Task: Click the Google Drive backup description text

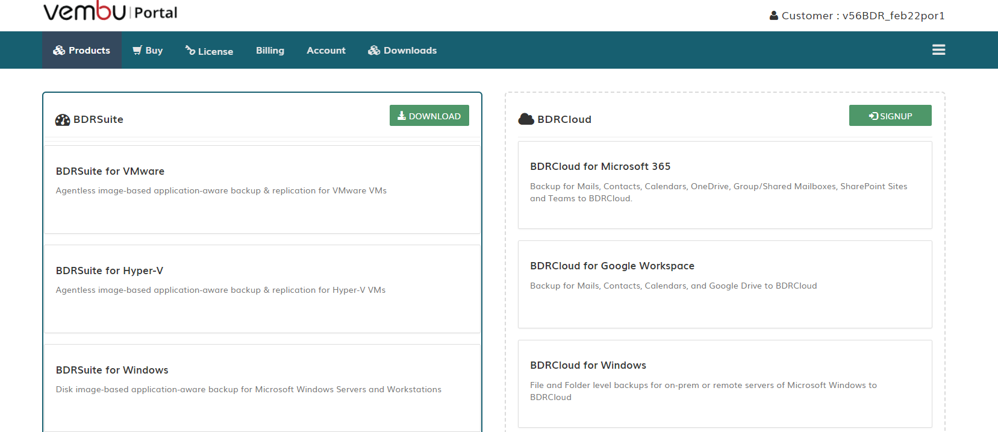Action: [x=673, y=286]
